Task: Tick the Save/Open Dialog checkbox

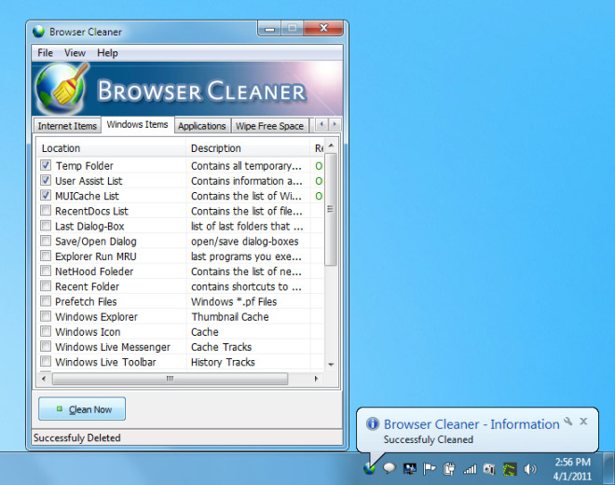Action: [46, 241]
